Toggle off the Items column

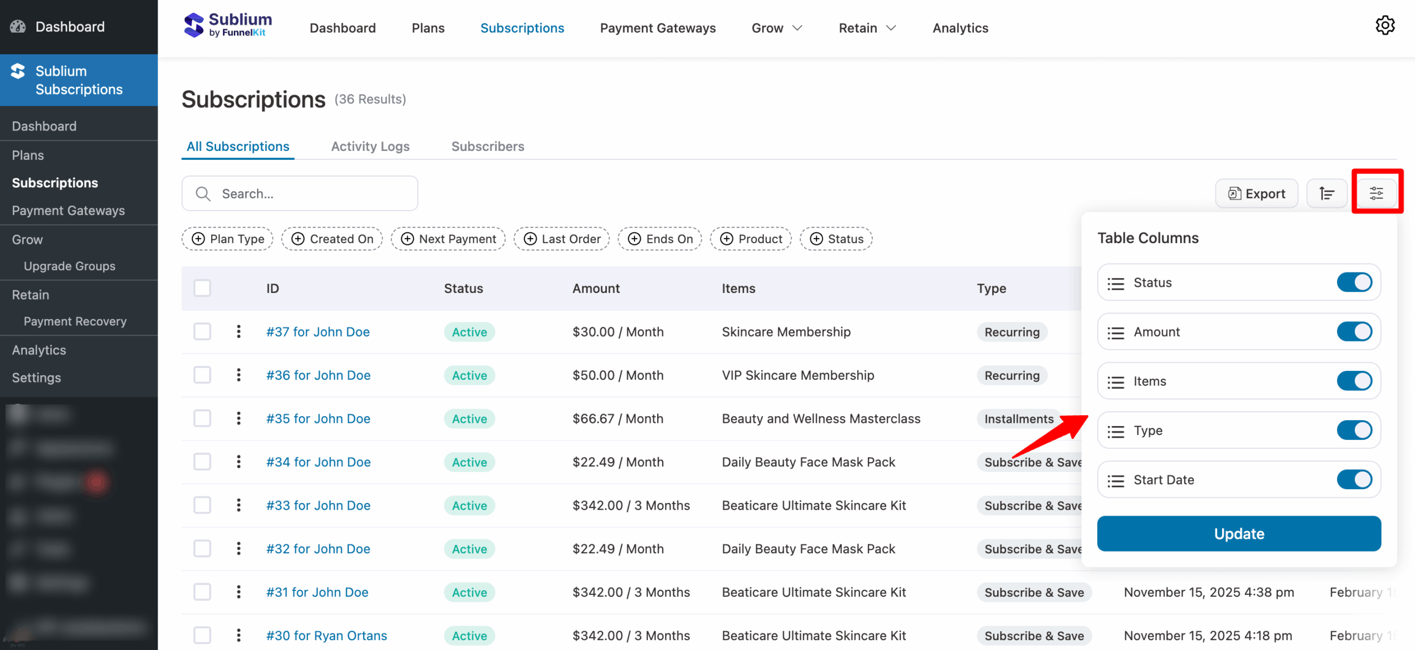tap(1354, 380)
